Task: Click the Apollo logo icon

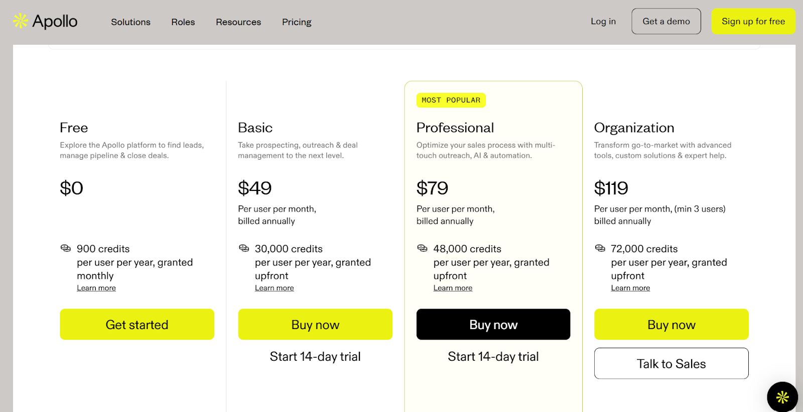Action: click(x=20, y=21)
